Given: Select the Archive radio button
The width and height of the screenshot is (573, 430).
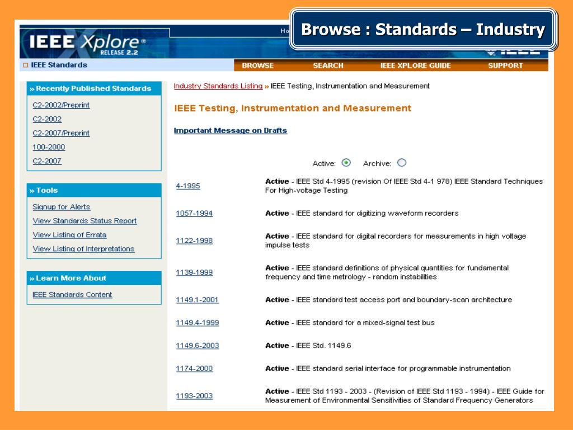Looking at the screenshot, I should coord(402,163).
